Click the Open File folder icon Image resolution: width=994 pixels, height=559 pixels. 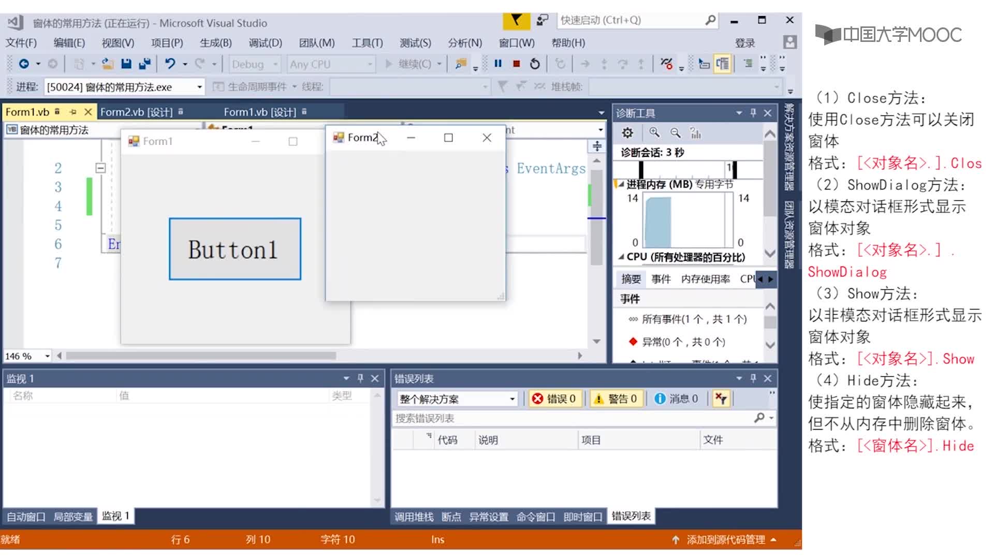pos(108,64)
